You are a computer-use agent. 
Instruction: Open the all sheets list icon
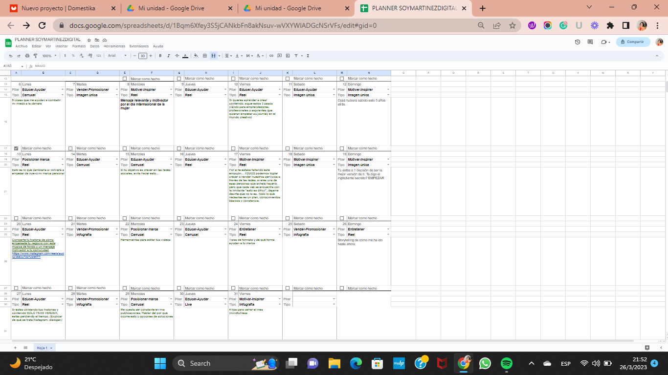click(25, 348)
